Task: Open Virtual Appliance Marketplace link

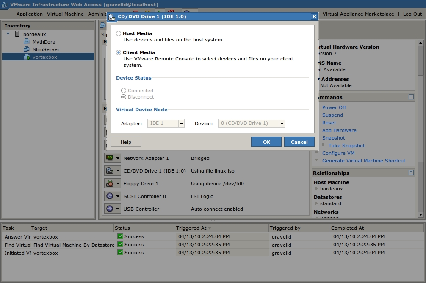Action: click(x=358, y=14)
